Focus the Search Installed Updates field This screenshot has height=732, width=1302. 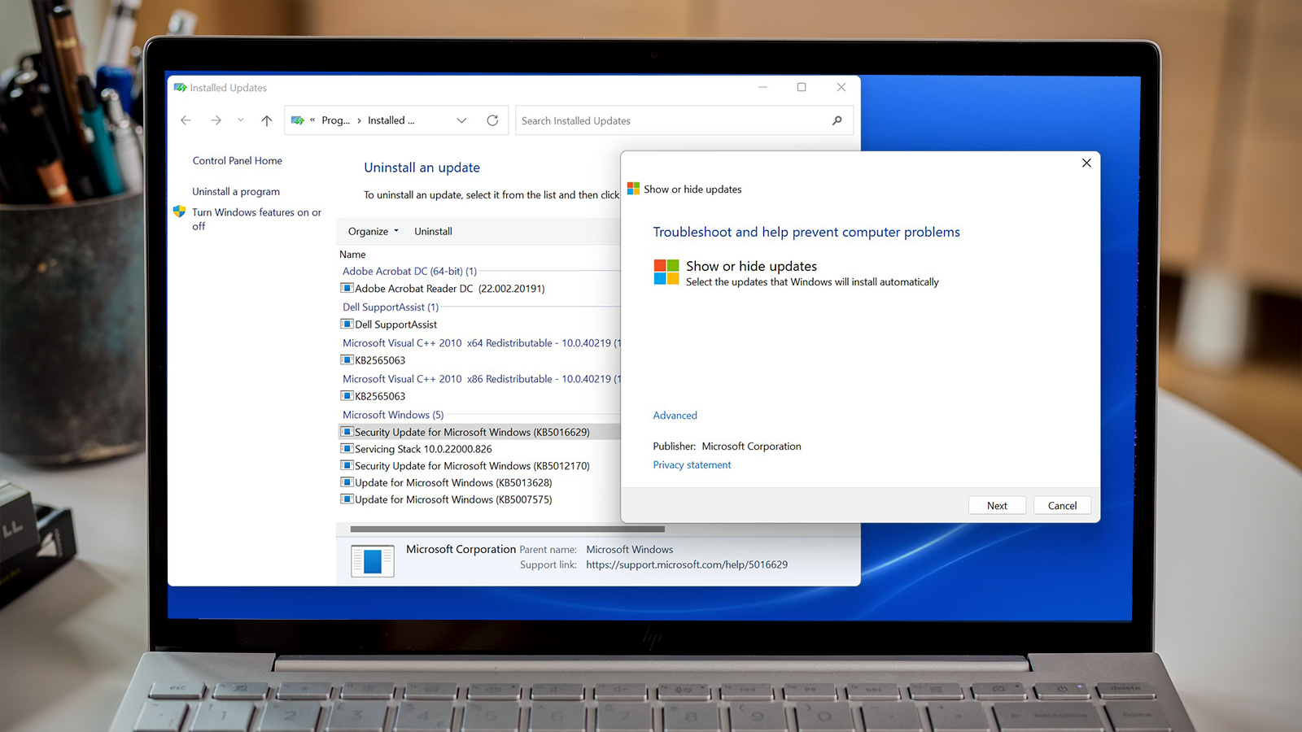click(x=684, y=120)
